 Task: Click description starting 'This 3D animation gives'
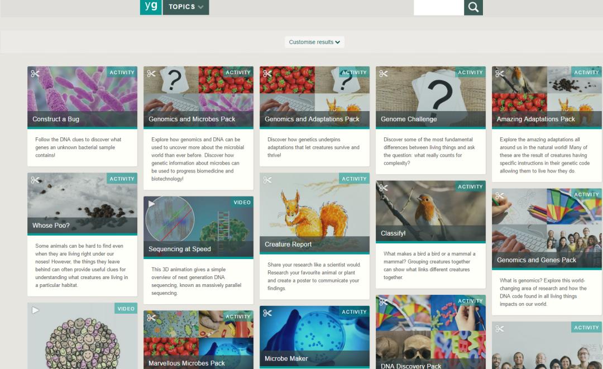[x=196, y=281]
